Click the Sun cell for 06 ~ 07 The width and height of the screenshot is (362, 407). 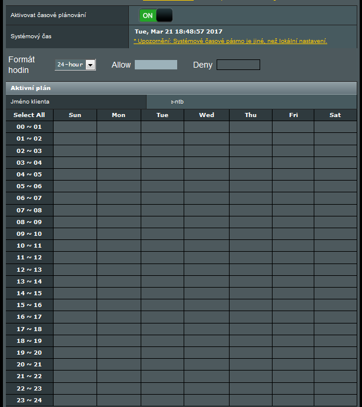click(75, 198)
